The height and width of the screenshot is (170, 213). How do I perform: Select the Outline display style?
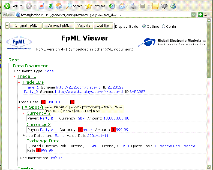[144, 26]
